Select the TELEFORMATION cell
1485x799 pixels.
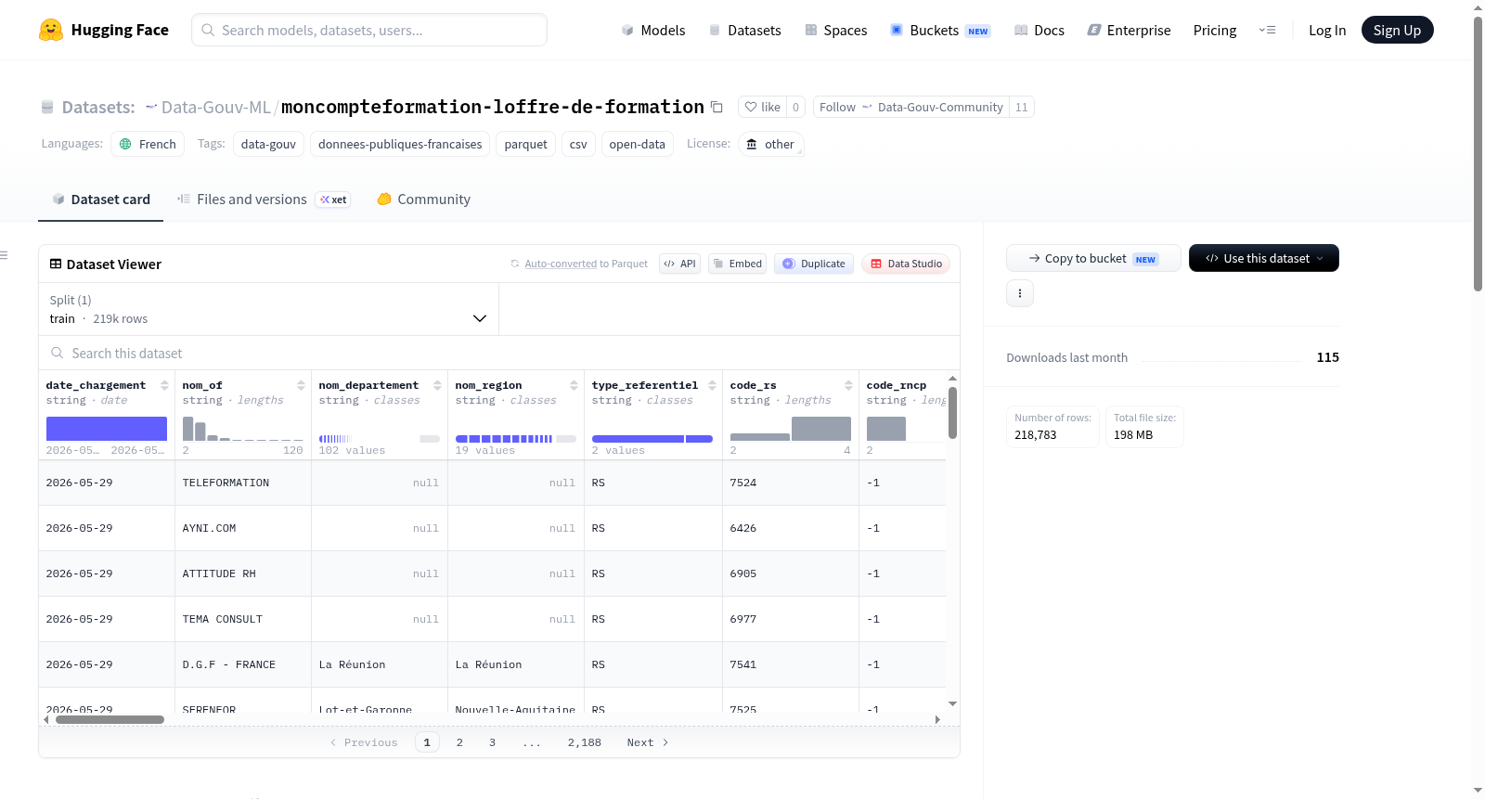[243, 483]
